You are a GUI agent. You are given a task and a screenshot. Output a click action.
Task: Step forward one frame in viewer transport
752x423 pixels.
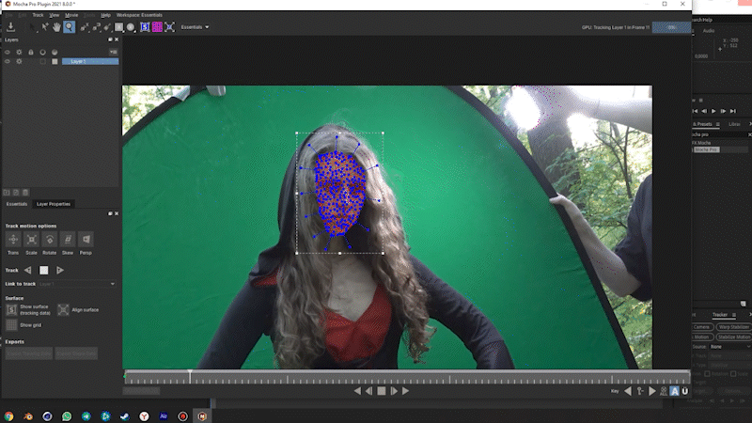pyautogui.click(x=394, y=391)
